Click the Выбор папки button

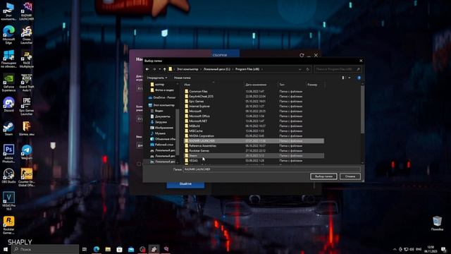pos(323,176)
